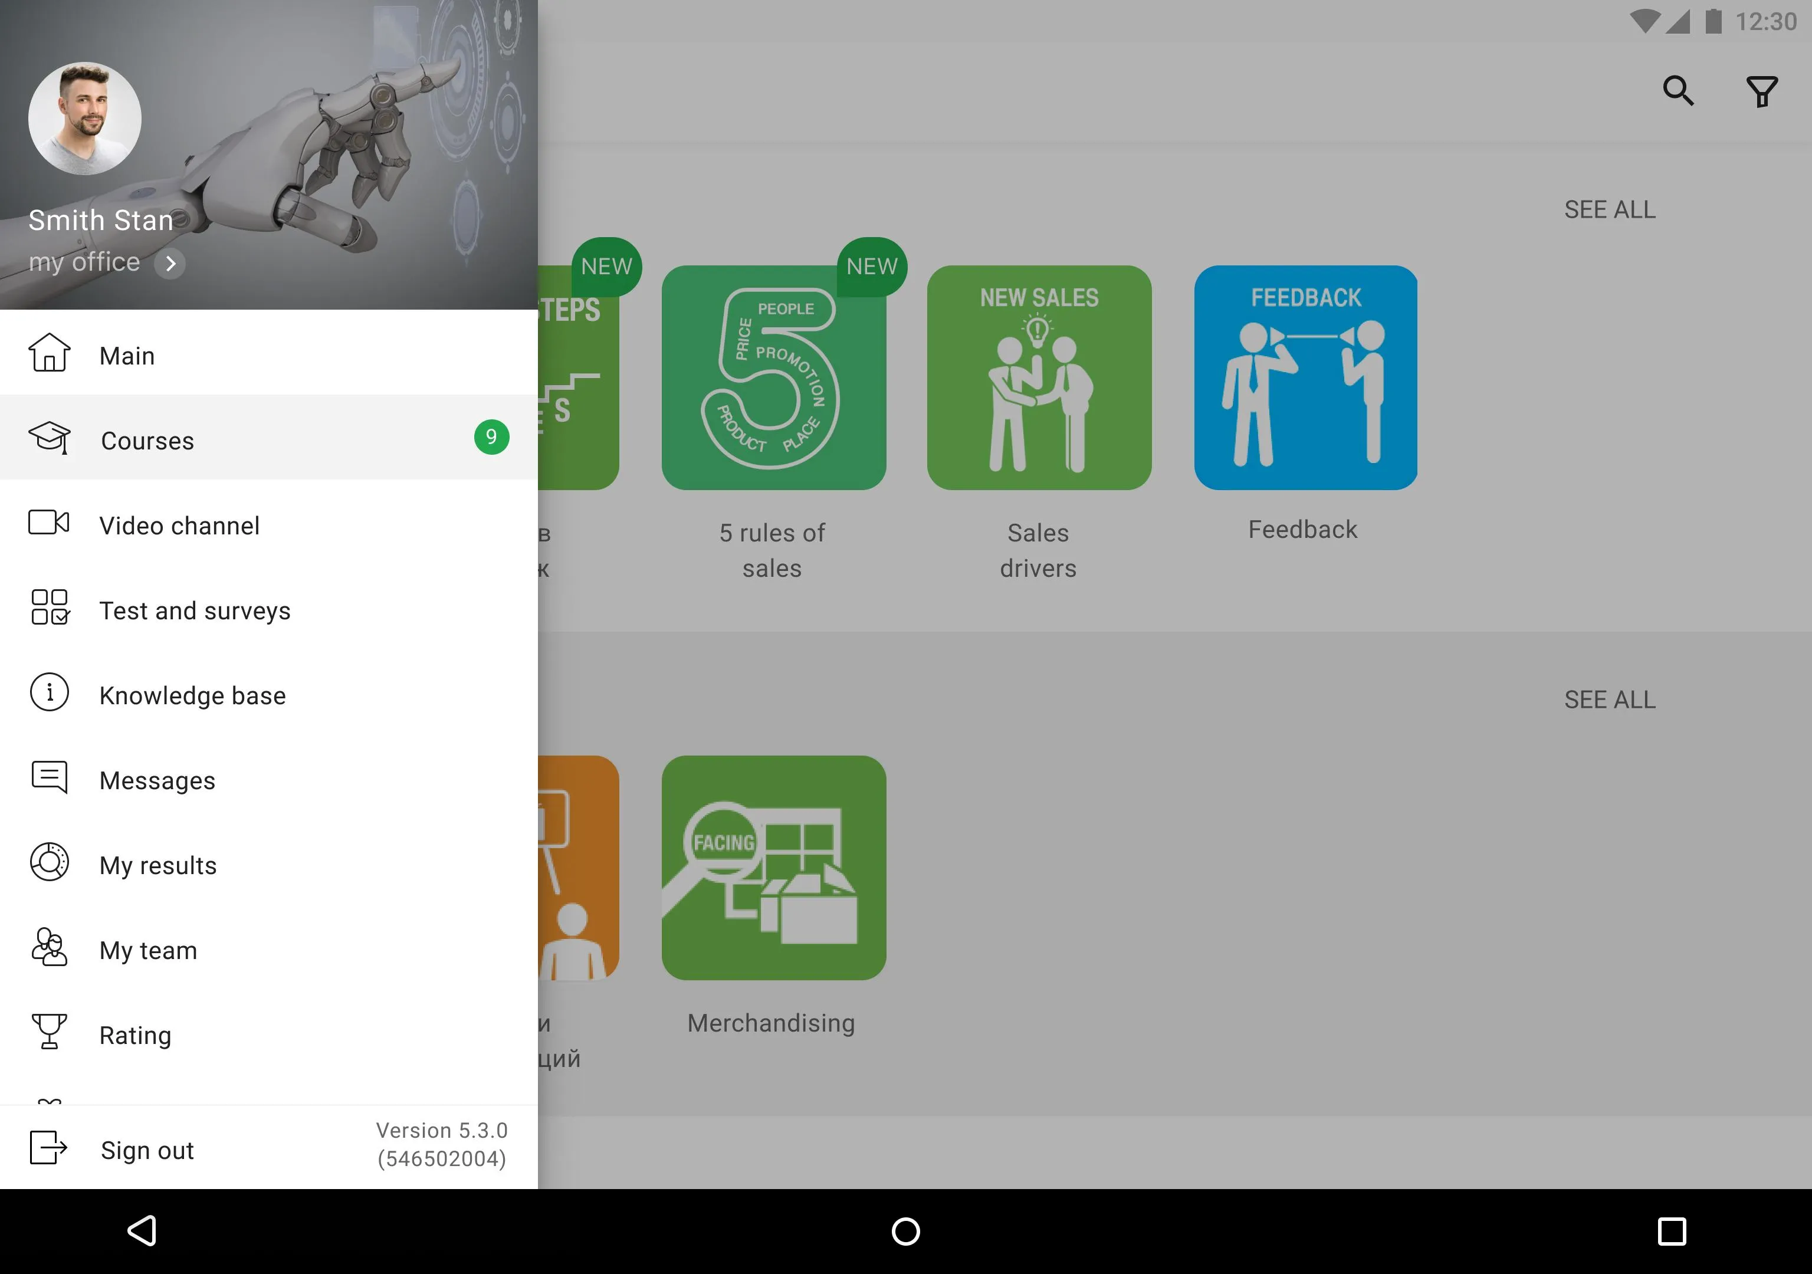The image size is (1812, 1274).
Task: Open Rating section
Action: click(x=135, y=1034)
